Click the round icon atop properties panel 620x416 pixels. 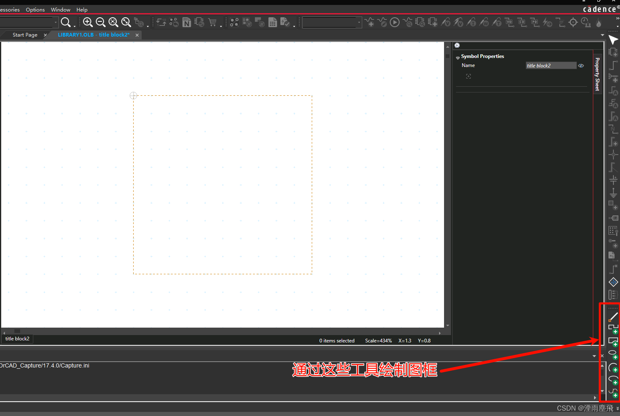457,46
